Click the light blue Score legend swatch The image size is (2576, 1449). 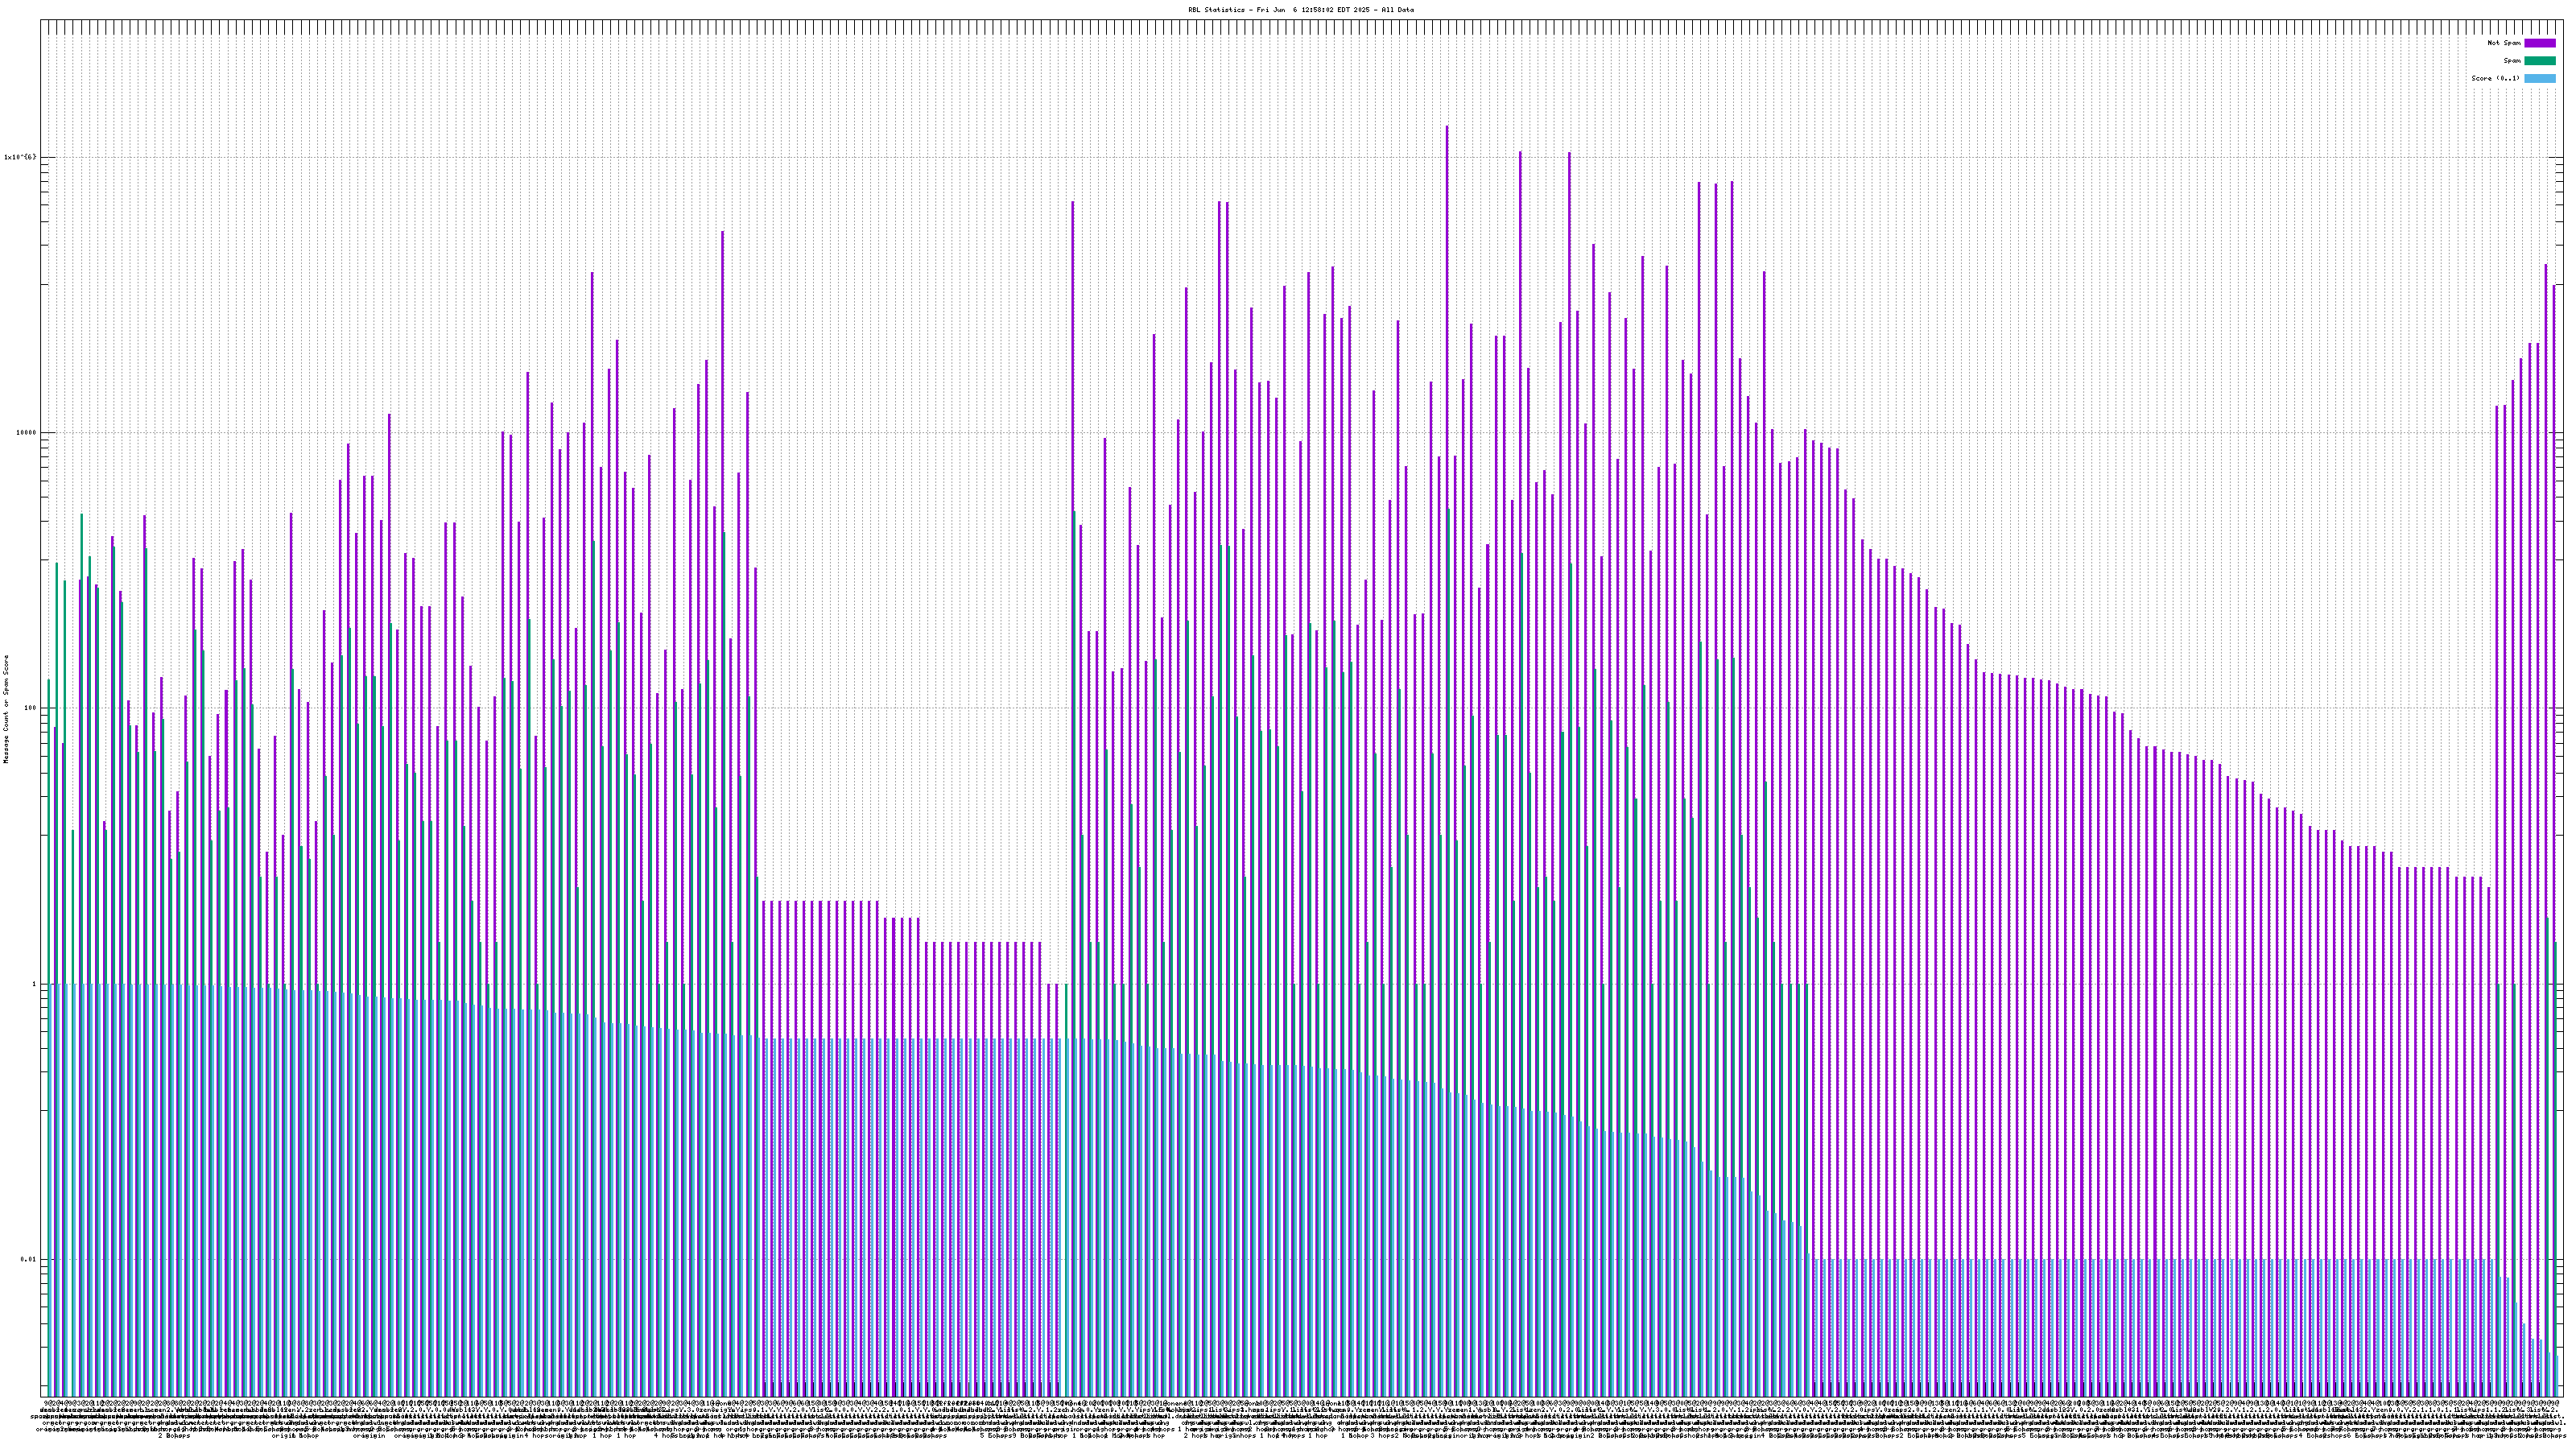2539,78
